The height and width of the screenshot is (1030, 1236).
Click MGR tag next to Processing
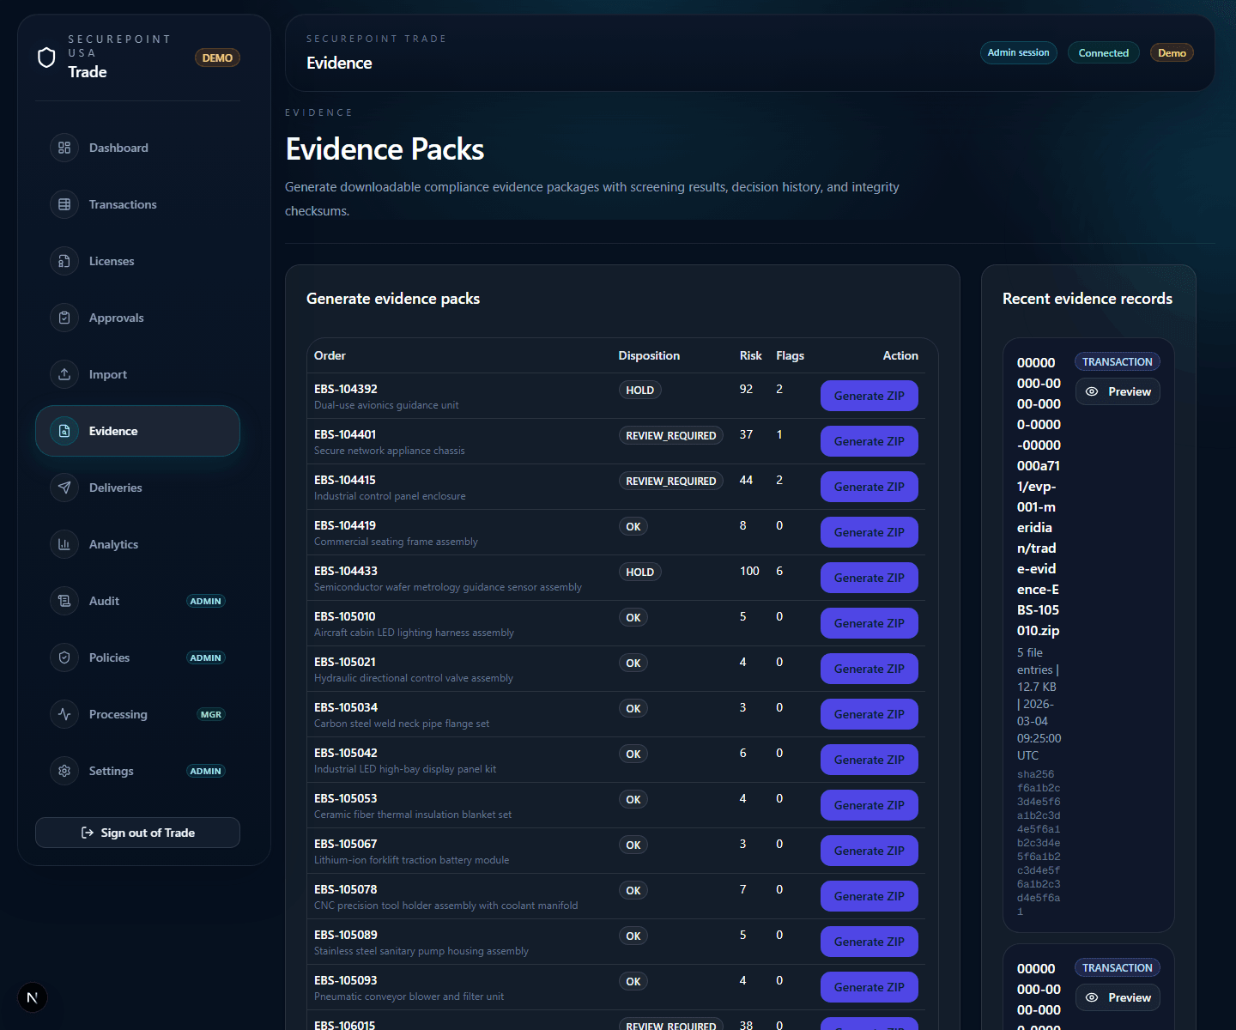coord(211,714)
